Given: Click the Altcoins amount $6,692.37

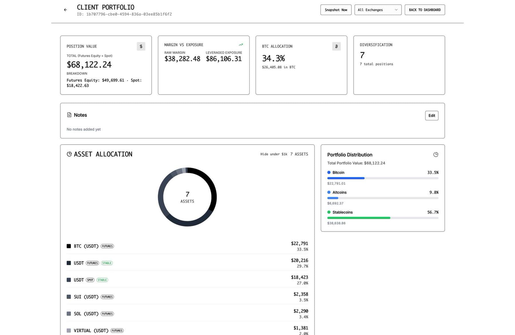Looking at the screenshot, I should click(335, 203).
